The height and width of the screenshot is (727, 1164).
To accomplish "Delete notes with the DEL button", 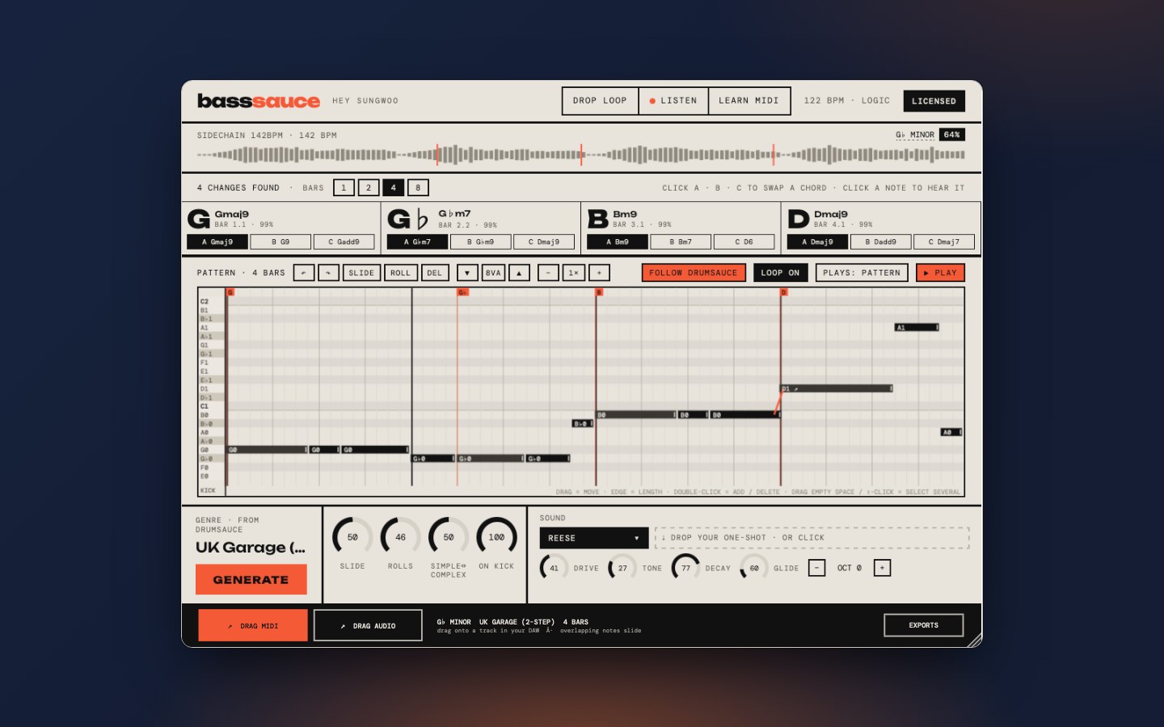I will click(435, 273).
